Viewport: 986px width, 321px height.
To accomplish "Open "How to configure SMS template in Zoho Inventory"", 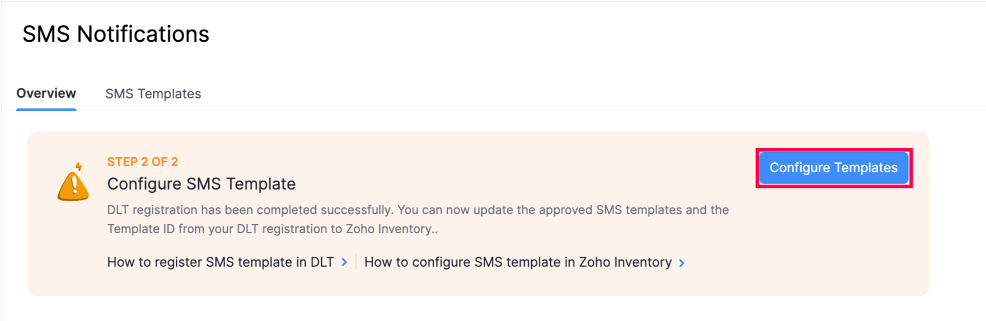I will point(518,262).
